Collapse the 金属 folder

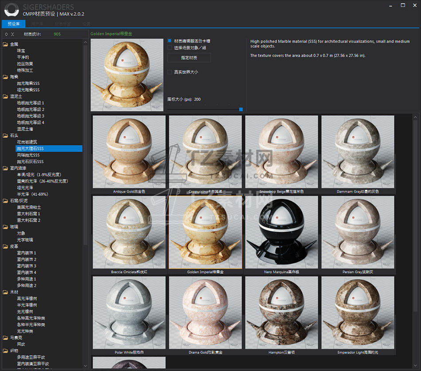pos(5,44)
